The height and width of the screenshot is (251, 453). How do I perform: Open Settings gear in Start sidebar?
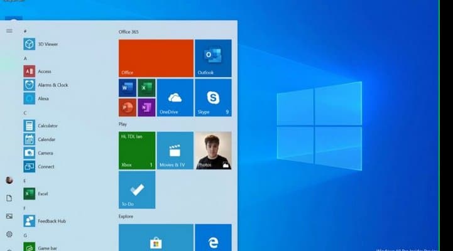click(x=9, y=234)
